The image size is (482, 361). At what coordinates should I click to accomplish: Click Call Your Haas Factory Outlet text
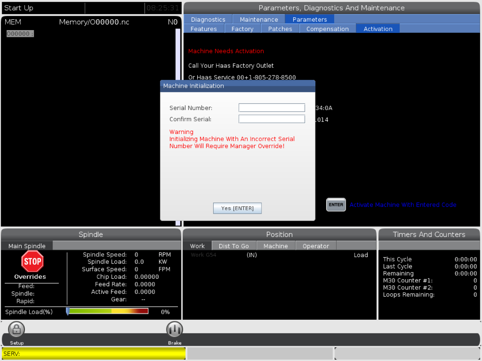pyautogui.click(x=231, y=65)
